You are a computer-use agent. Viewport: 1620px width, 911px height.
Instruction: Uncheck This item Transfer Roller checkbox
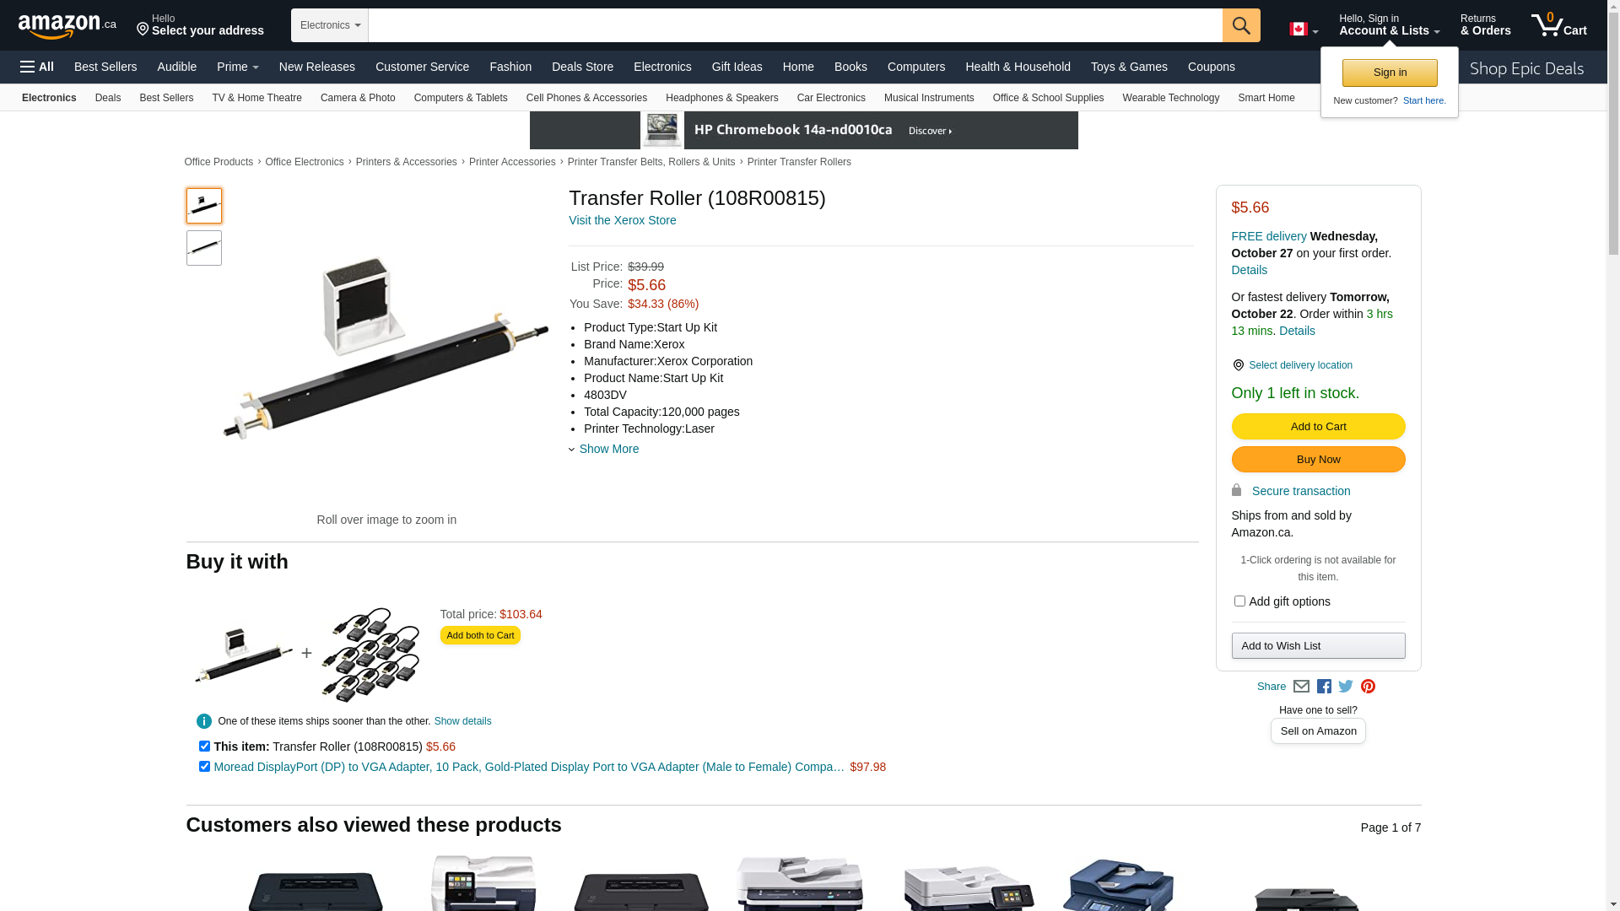point(204,747)
